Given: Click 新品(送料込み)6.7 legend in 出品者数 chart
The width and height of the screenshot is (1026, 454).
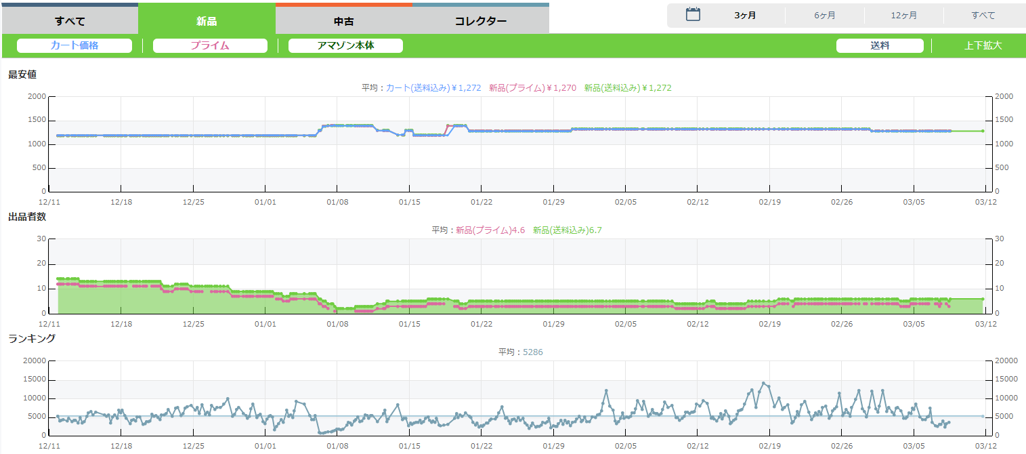Looking at the screenshot, I should click(568, 230).
